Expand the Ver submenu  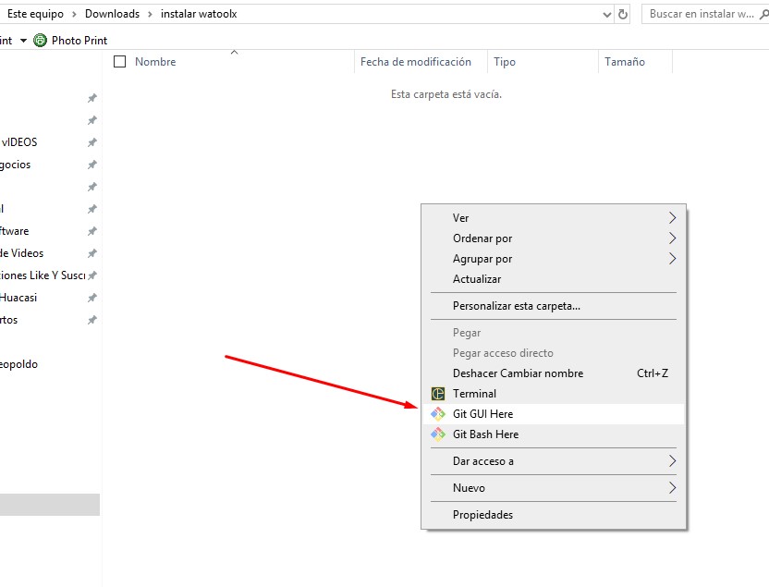pos(672,218)
